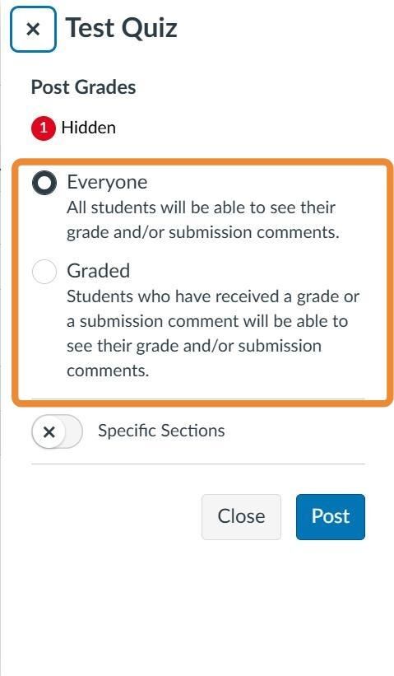Post the grades with the blue Post button

click(331, 516)
